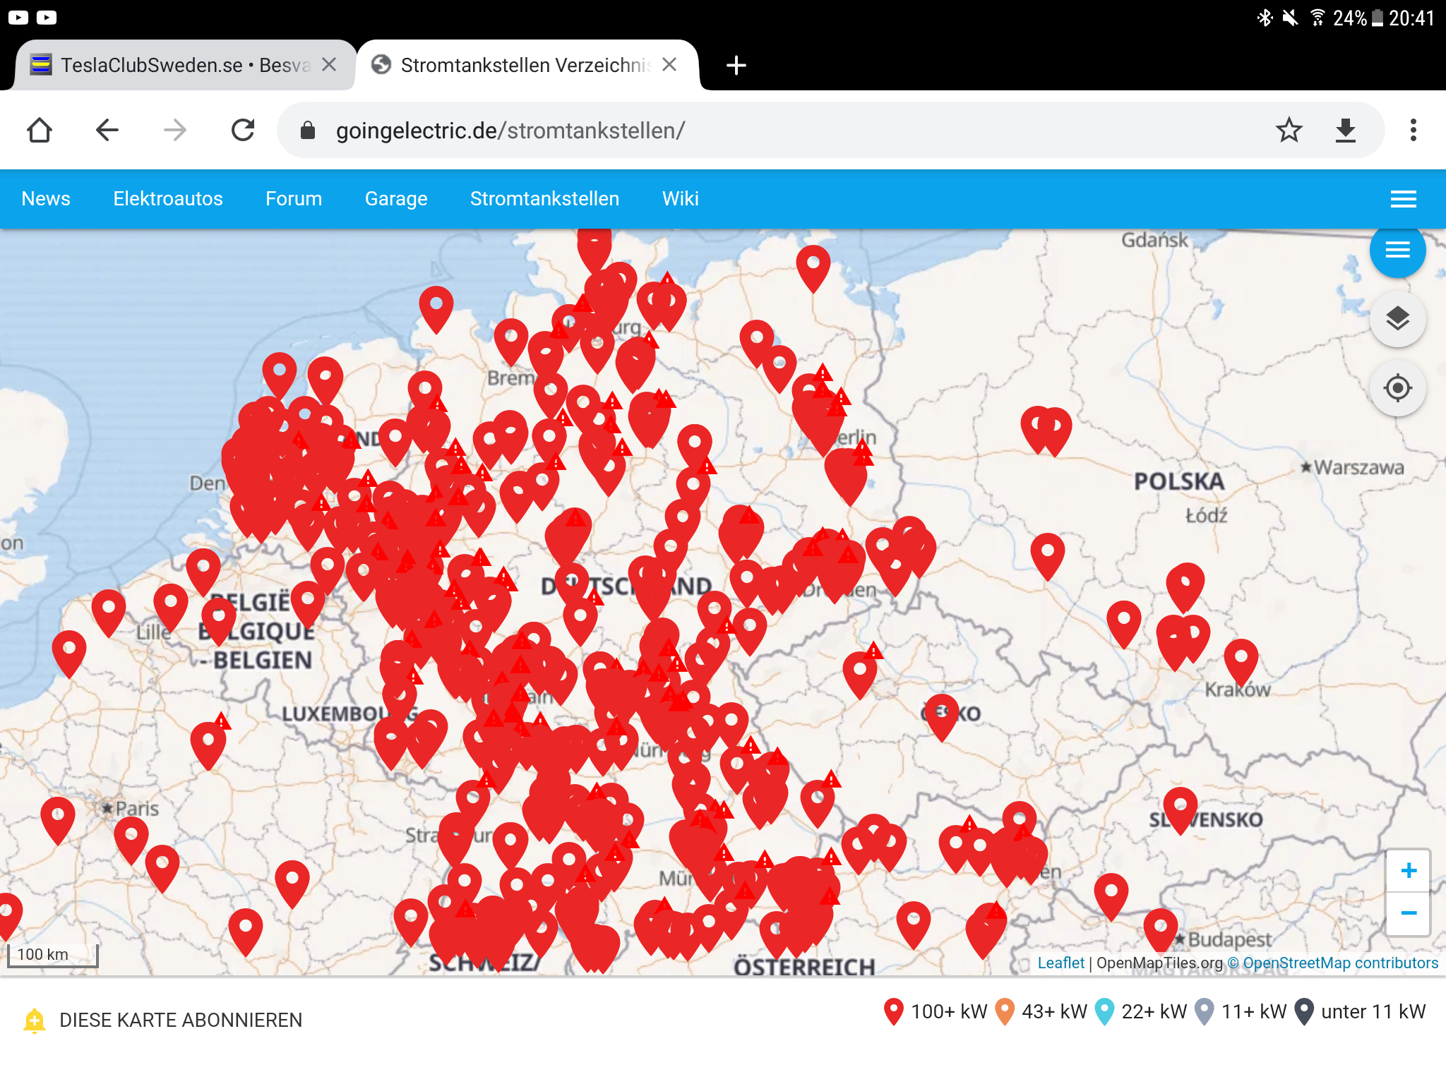1446x1084 pixels.
Task: Open the News menu item
Action: tap(46, 199)
